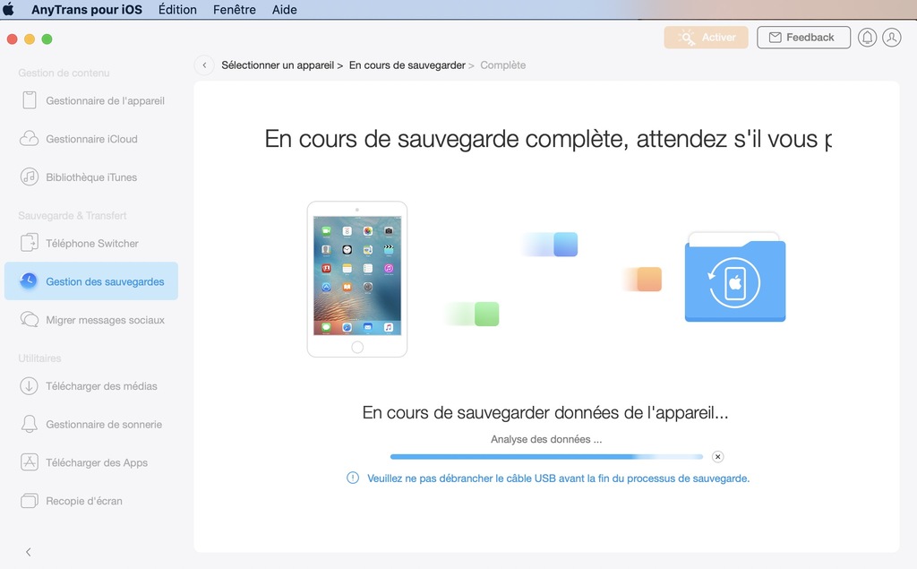The height and width of the screenshot is (569, 917).
Task: Click the En cours de sauvegarder breadcrumb
Action: click(x=407, y=65)
